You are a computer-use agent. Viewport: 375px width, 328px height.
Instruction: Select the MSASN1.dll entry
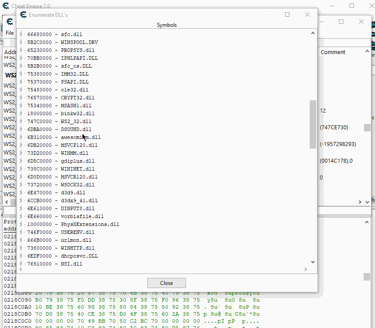59,106
